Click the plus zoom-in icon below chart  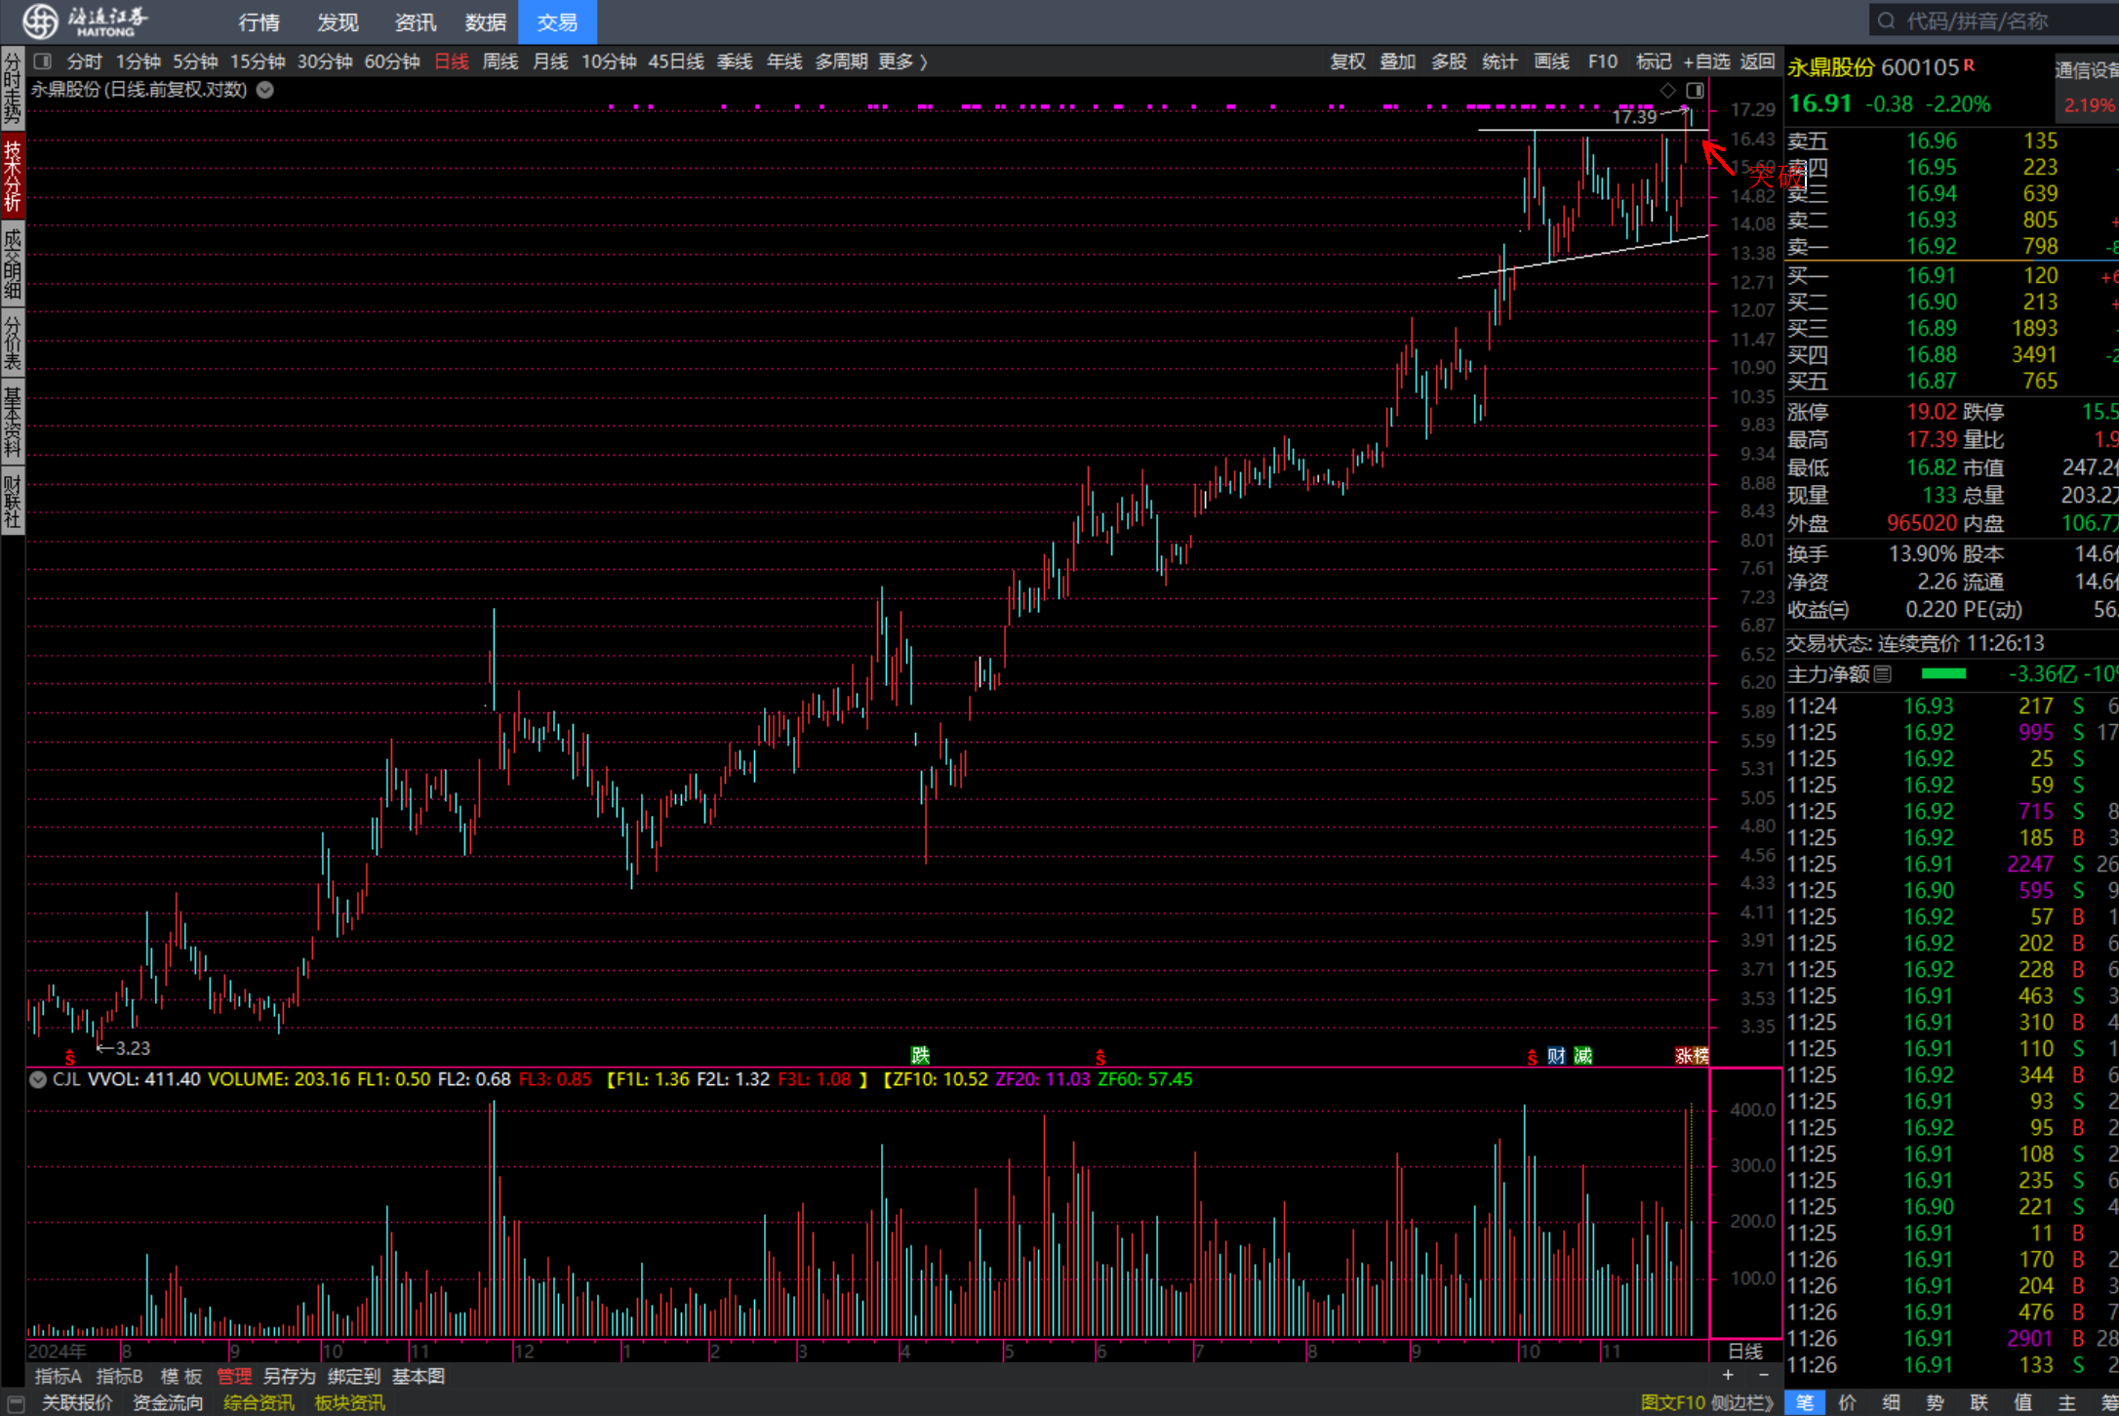[1728, 1375]
